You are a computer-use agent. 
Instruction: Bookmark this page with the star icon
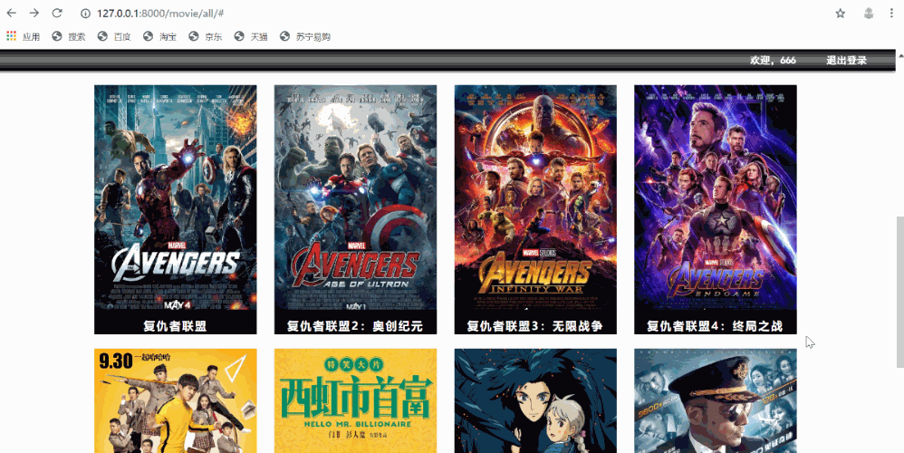(x=840, y=14)
